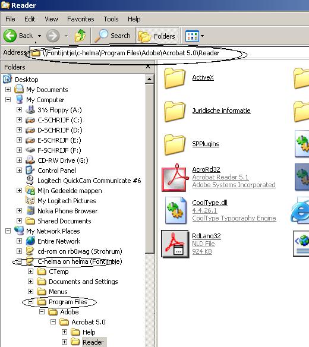The width and height of the screenshot is (309, 347).
Task: Select Reader folder in tree
Action: pos(93,342)
